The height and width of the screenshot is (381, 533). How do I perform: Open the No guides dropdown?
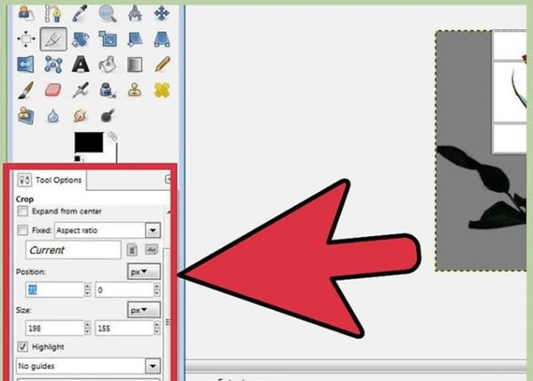88,366
